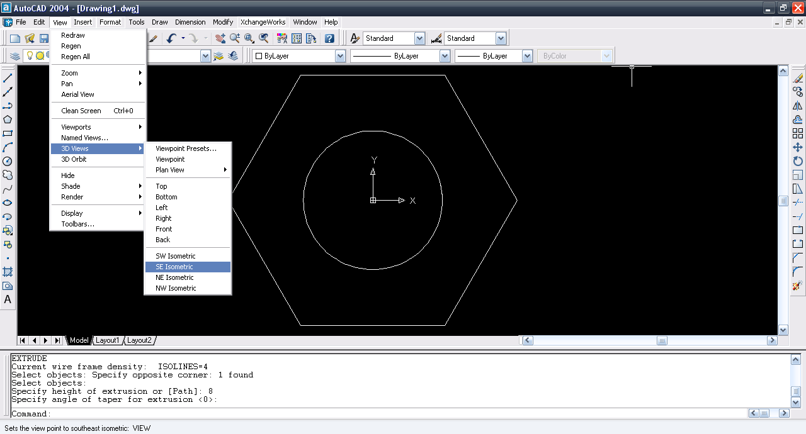The image size is (806, 434).
Task: Click the first-tab navigation arrow
Action: 23,340
